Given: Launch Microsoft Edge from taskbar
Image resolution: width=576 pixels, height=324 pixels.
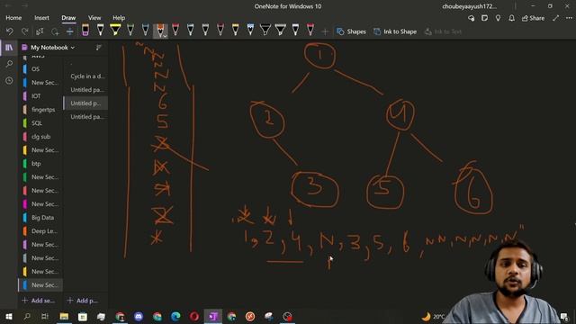Looking at the screenshot, I should pyautogui.click(x=175, y=316).
